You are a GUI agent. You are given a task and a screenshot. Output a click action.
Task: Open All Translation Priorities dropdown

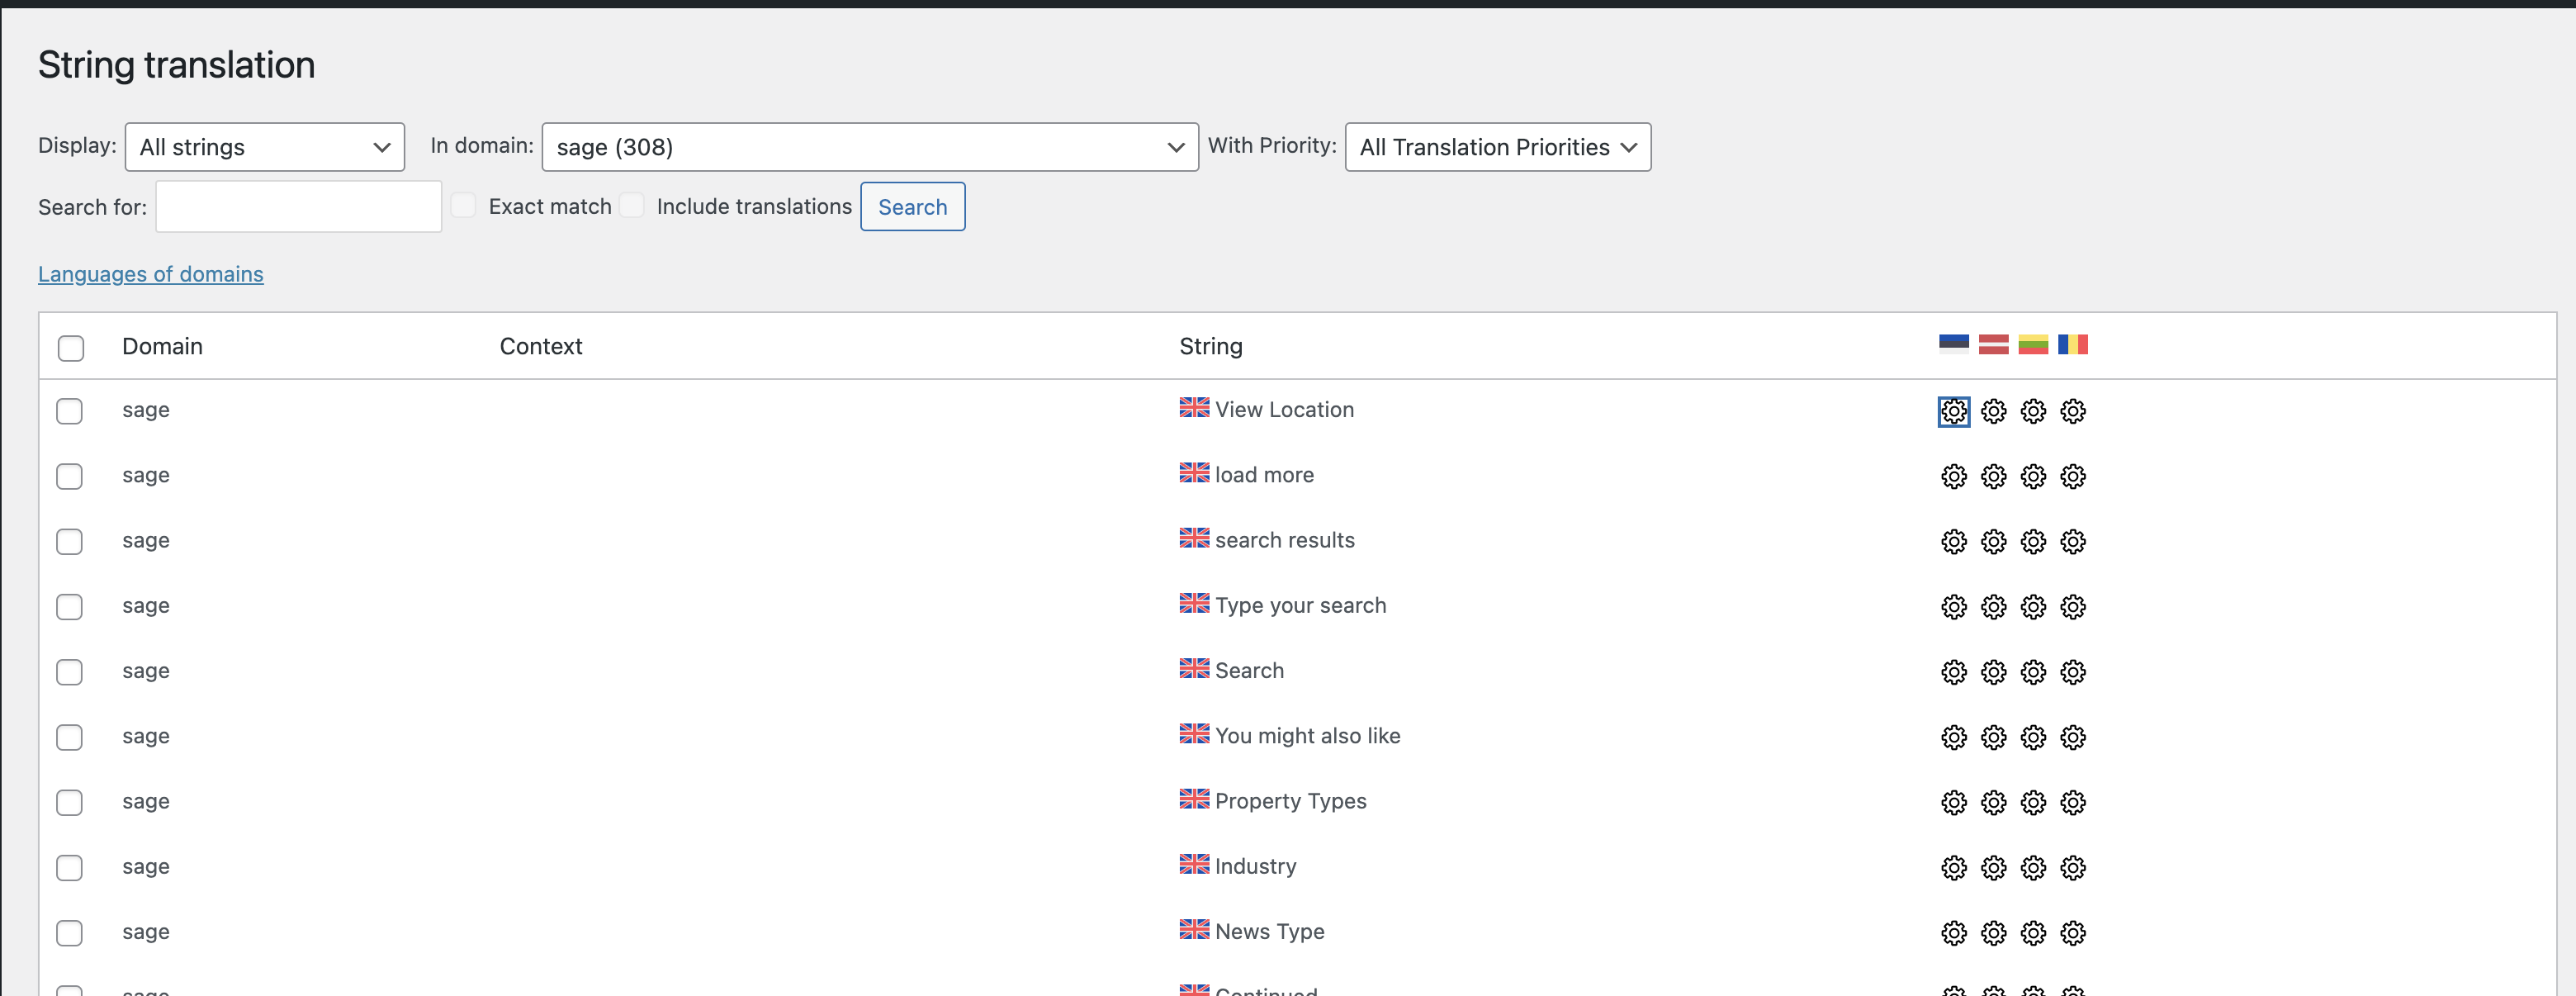(1497, 147)
